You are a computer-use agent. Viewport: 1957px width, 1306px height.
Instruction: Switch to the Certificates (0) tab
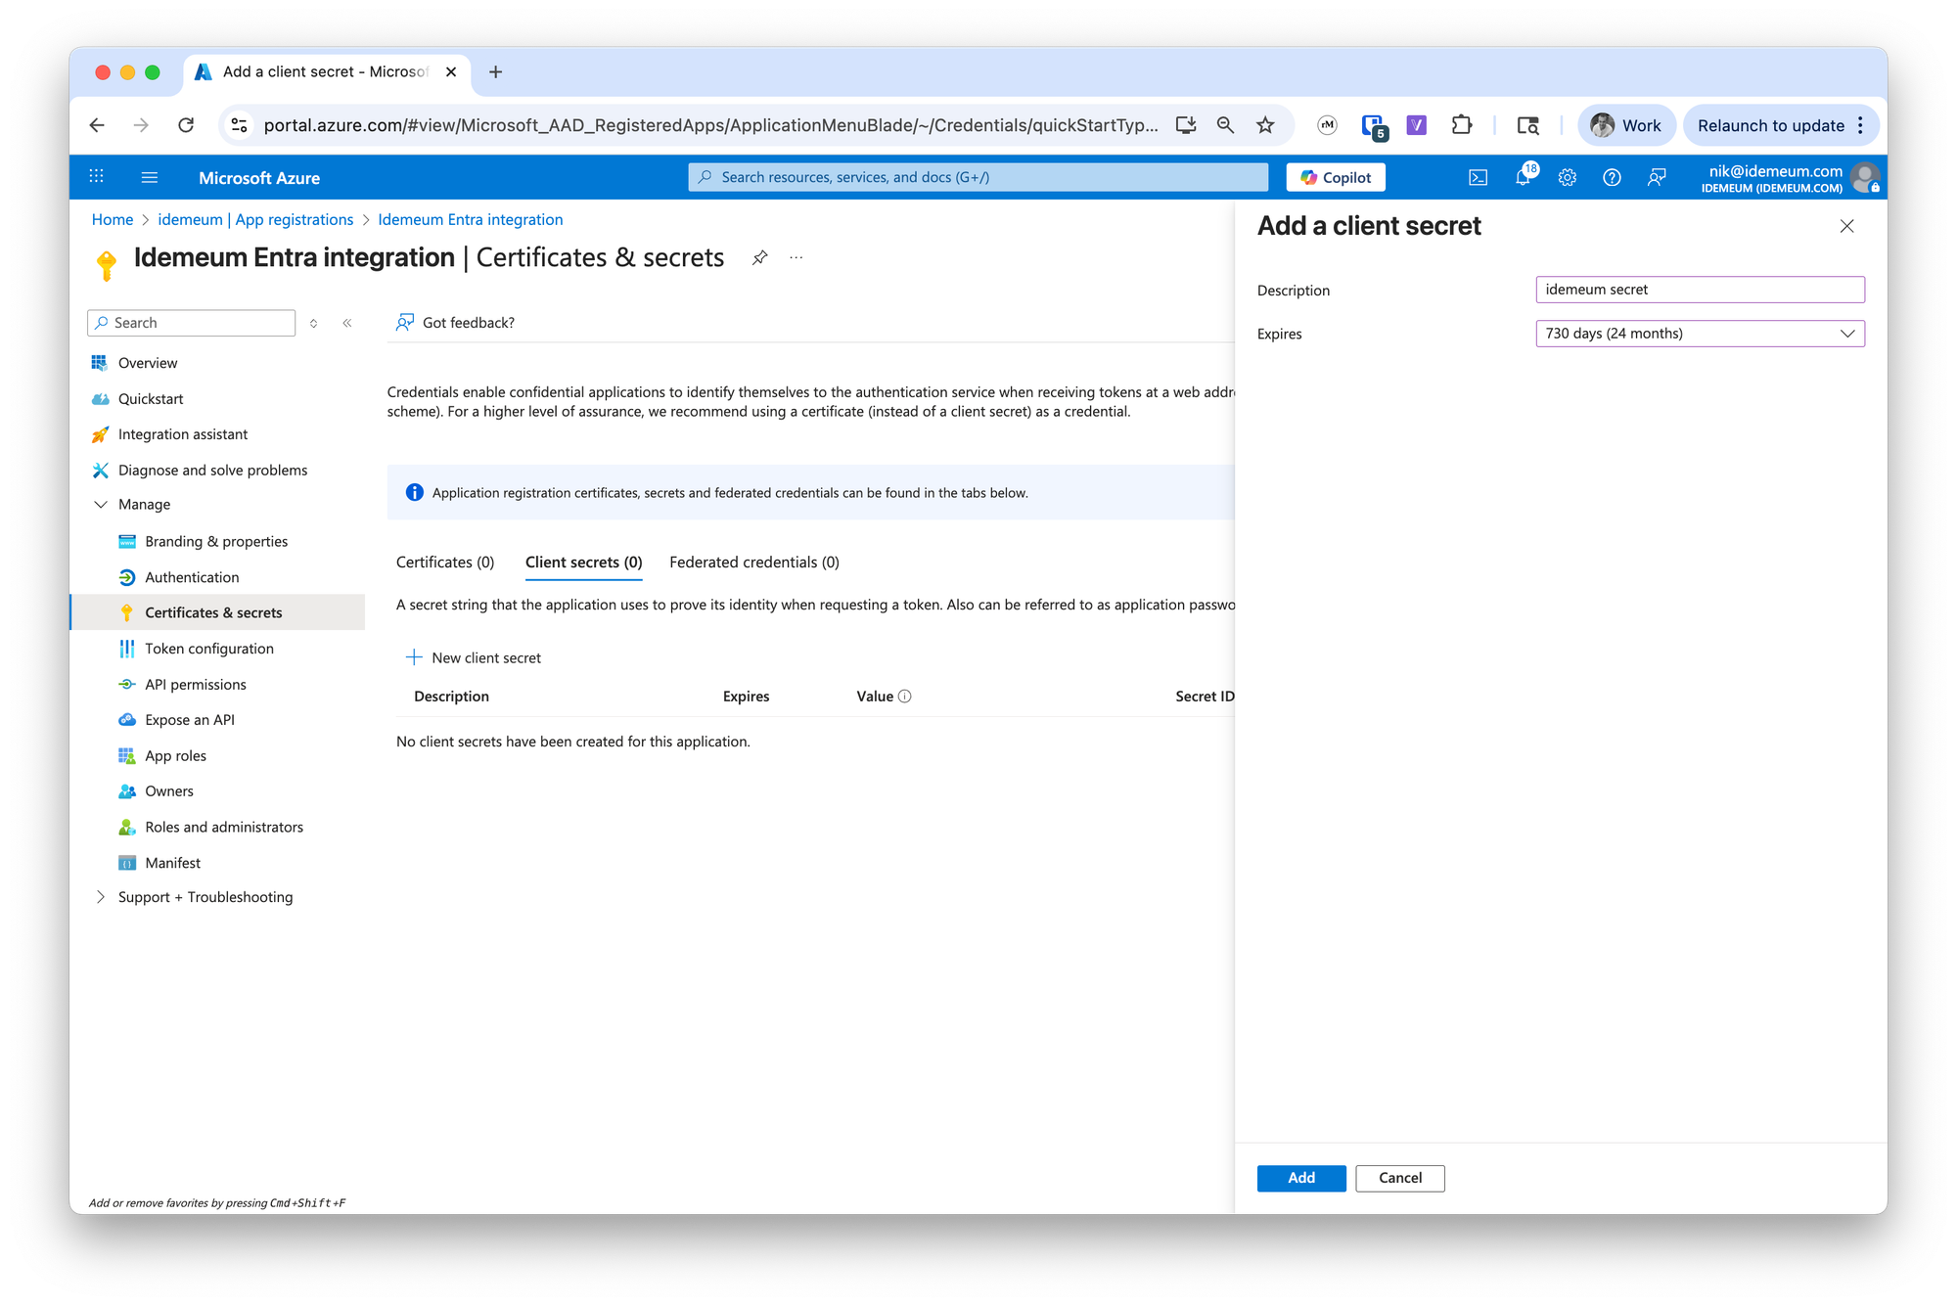[445, 563]
